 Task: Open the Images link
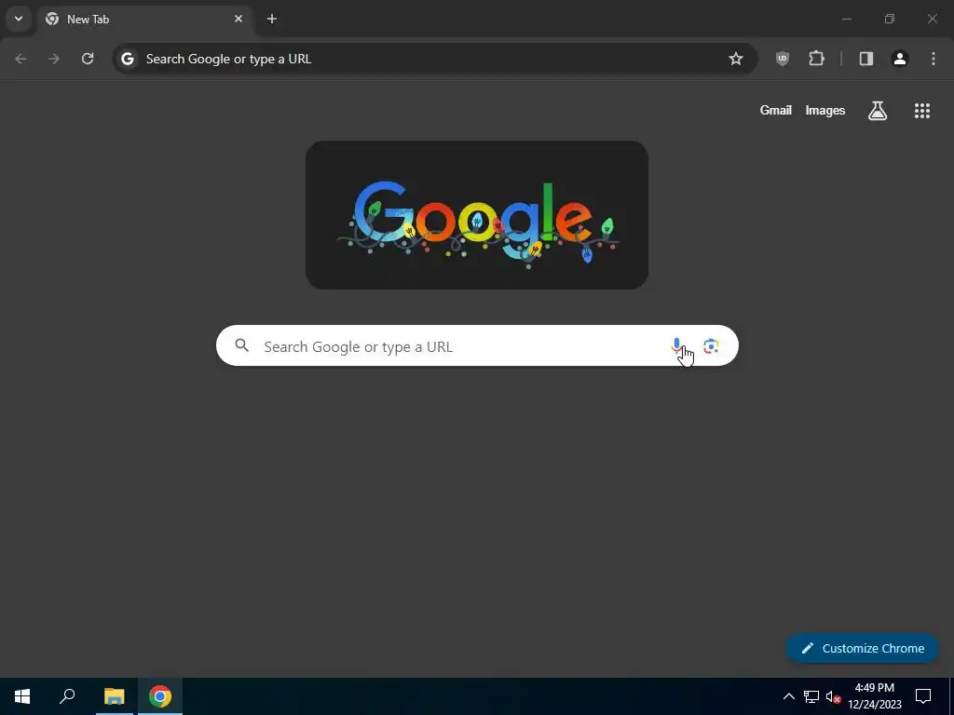click(825, 111)
